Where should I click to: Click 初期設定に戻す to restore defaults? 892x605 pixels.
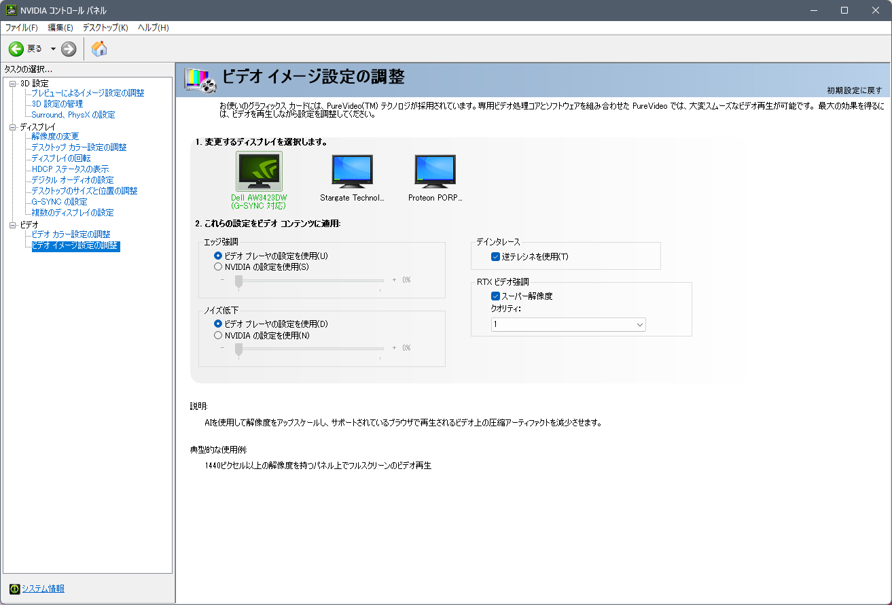click(x=855, y=90)
